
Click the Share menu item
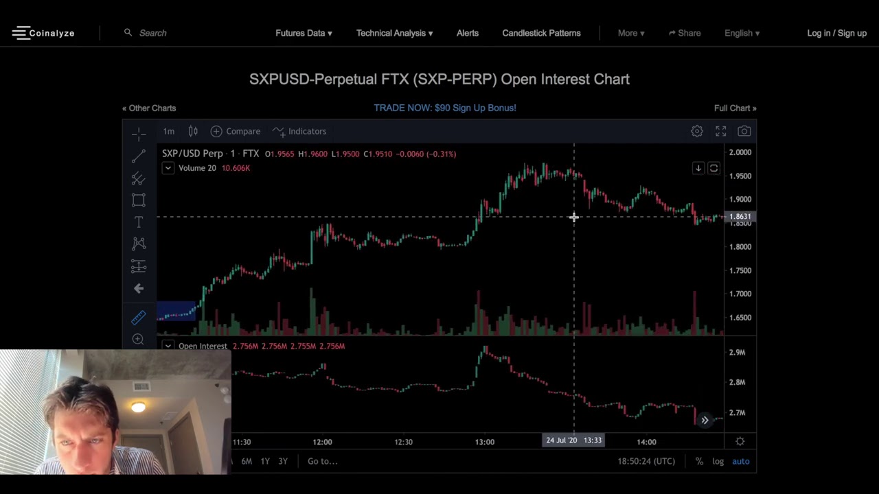pos(685,33)
